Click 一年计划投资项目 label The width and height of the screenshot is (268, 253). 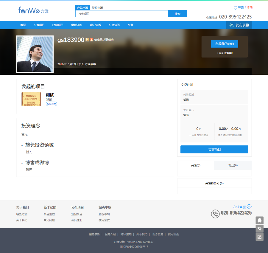click(199, 135)
